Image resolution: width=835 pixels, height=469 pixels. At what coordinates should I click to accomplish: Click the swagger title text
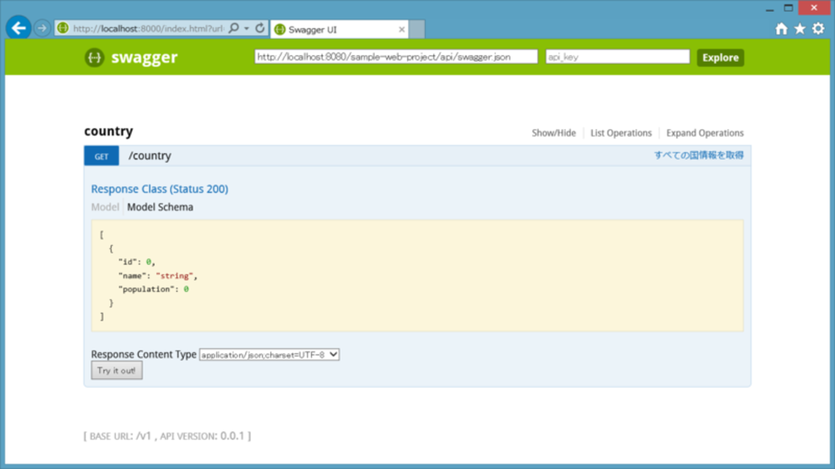click(x=144, y=58)
